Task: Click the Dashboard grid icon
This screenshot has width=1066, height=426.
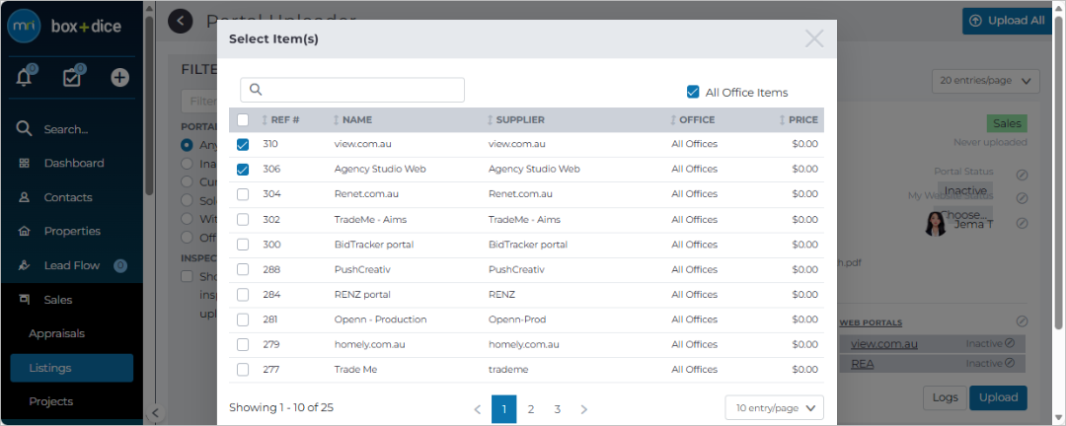Action: point(25,163)
